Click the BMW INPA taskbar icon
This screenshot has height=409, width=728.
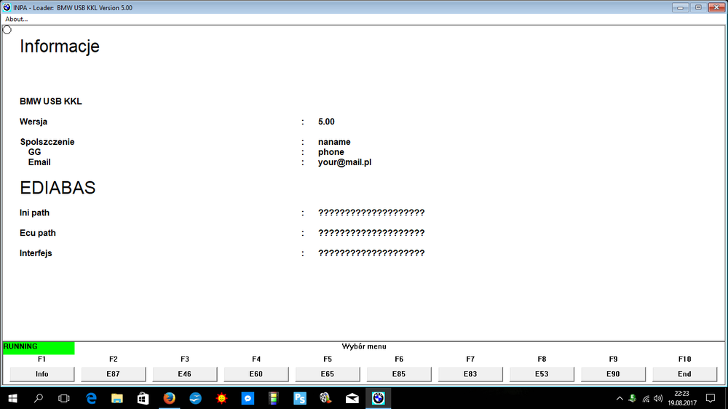(378, 398)
